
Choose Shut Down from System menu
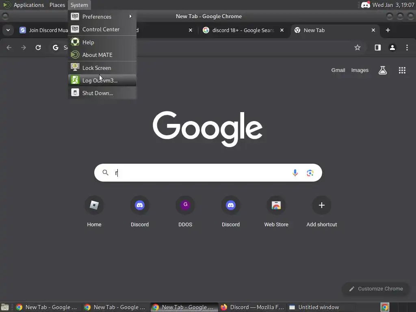[102, 93]
